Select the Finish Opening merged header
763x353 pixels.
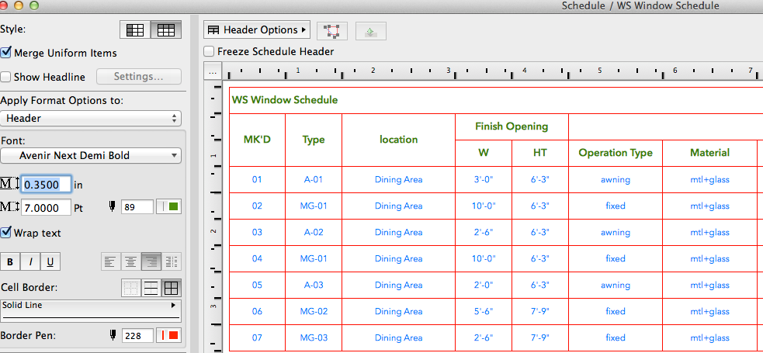click(512, 127)
